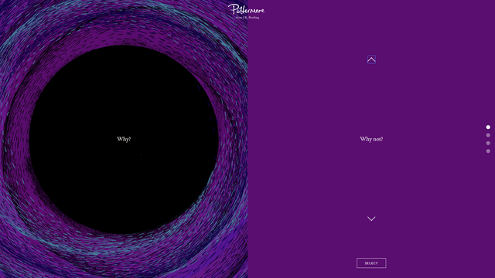Image resolution: width=495 pixels, height=278 pixels.
Task: Select the second pagination dot
Action: [488, 135]
